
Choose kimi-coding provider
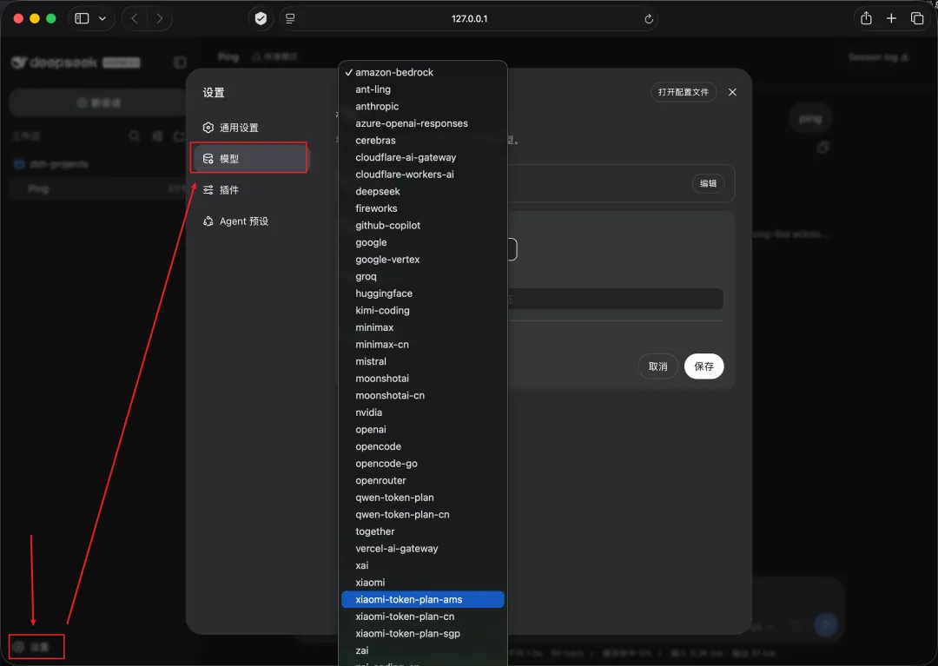422,311
